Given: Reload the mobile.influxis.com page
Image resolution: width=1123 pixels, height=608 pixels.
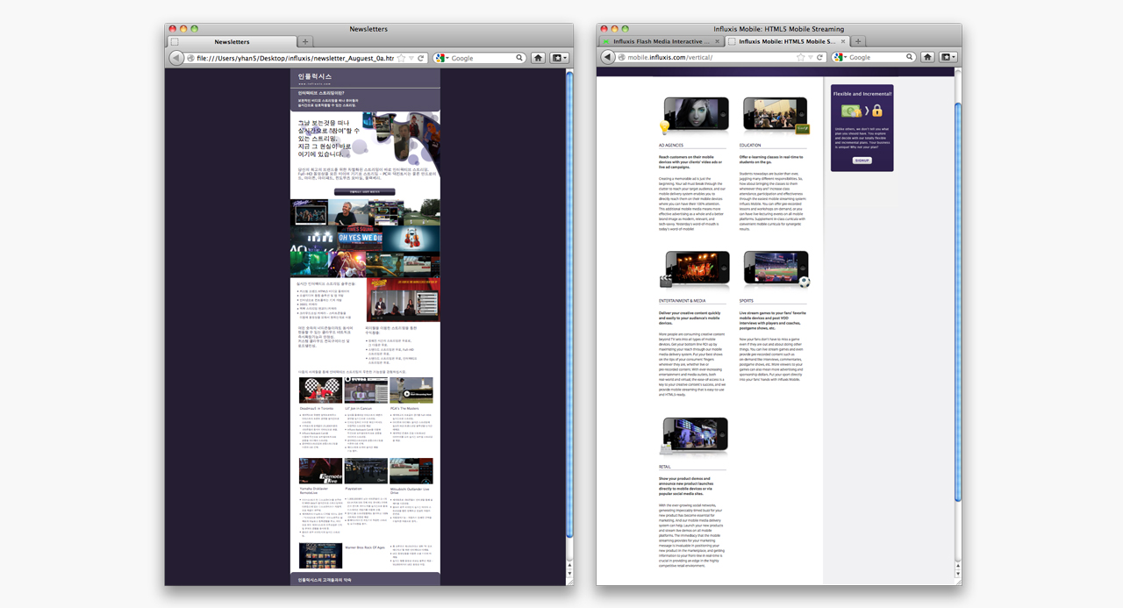Looking at the screenshot, I should point(818,57).
